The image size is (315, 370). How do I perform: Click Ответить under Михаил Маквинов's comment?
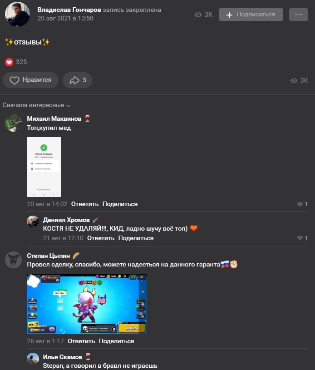tap(85, 204)
